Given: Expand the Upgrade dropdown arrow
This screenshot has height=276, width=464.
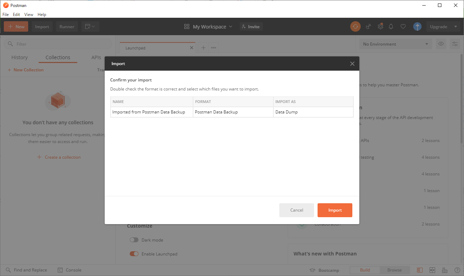Looking at the screenshot, I should [456, 26].
